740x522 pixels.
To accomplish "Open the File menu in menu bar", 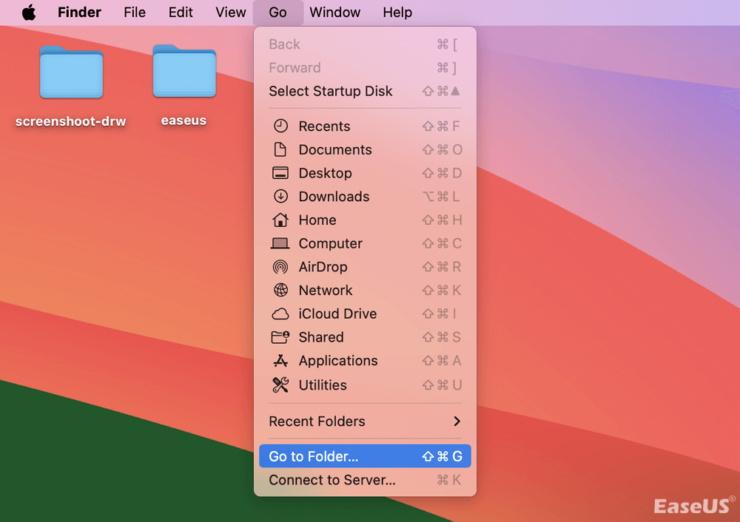I will 135,13.
